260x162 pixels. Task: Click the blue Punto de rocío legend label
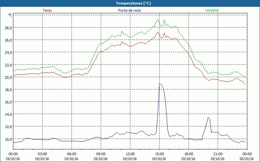[x=129, y=10]
